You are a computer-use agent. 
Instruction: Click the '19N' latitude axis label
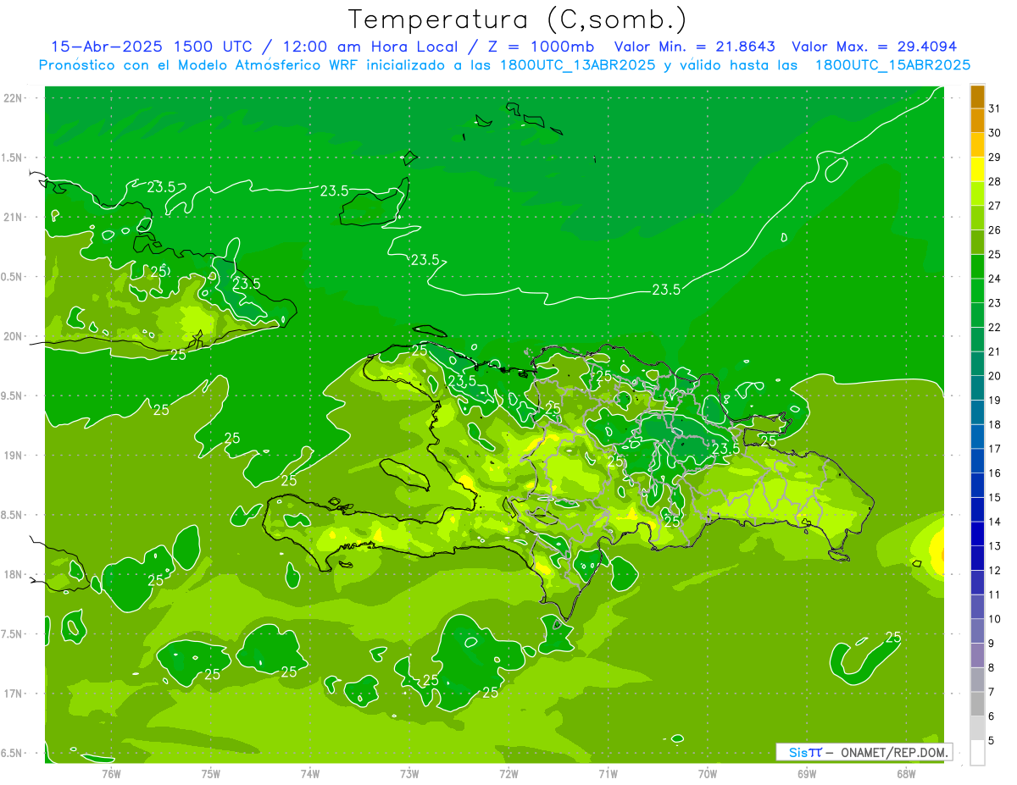coord(13,456)
